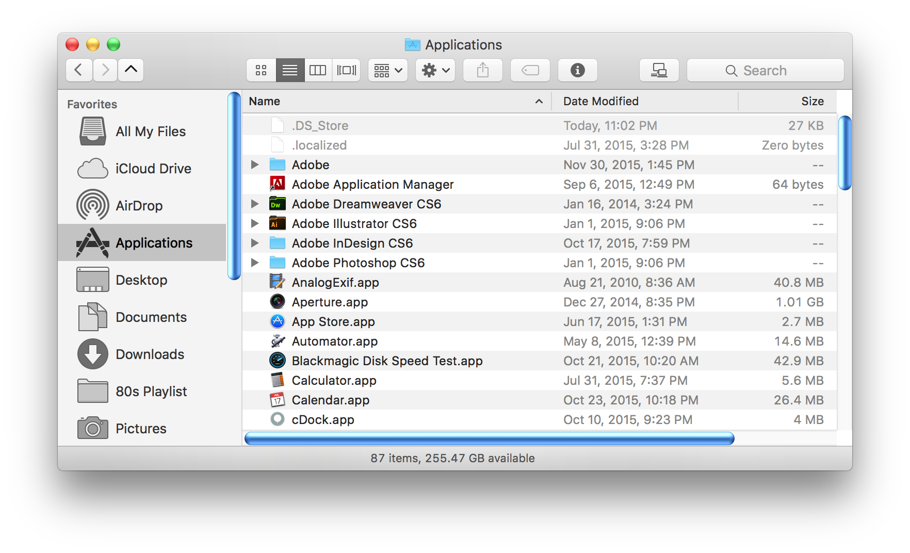Screen dimensions: 910x553
Task: Switch to column view
Action: (x=318, y=70)
